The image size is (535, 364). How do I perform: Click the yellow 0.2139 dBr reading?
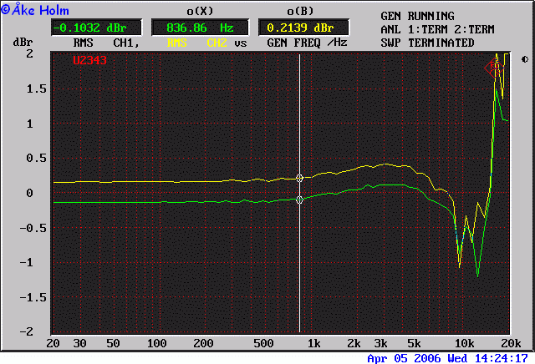(x=303, y=28)
